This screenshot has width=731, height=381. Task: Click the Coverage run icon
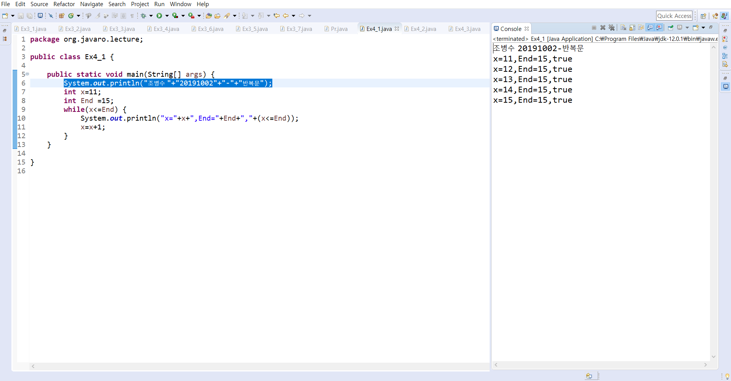pos(175,16)
